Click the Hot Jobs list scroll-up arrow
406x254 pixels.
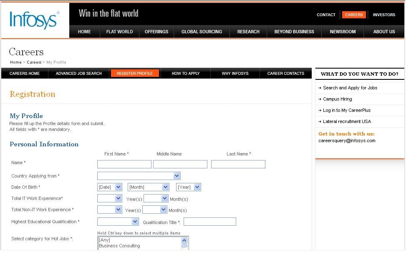184,240
